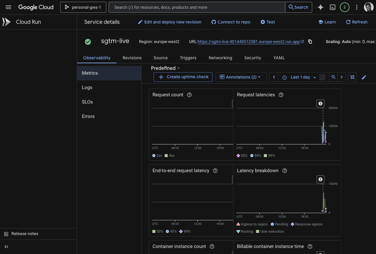Open the navigation hamburger menu
Screen dimensions: 376x254
(8, 7)
